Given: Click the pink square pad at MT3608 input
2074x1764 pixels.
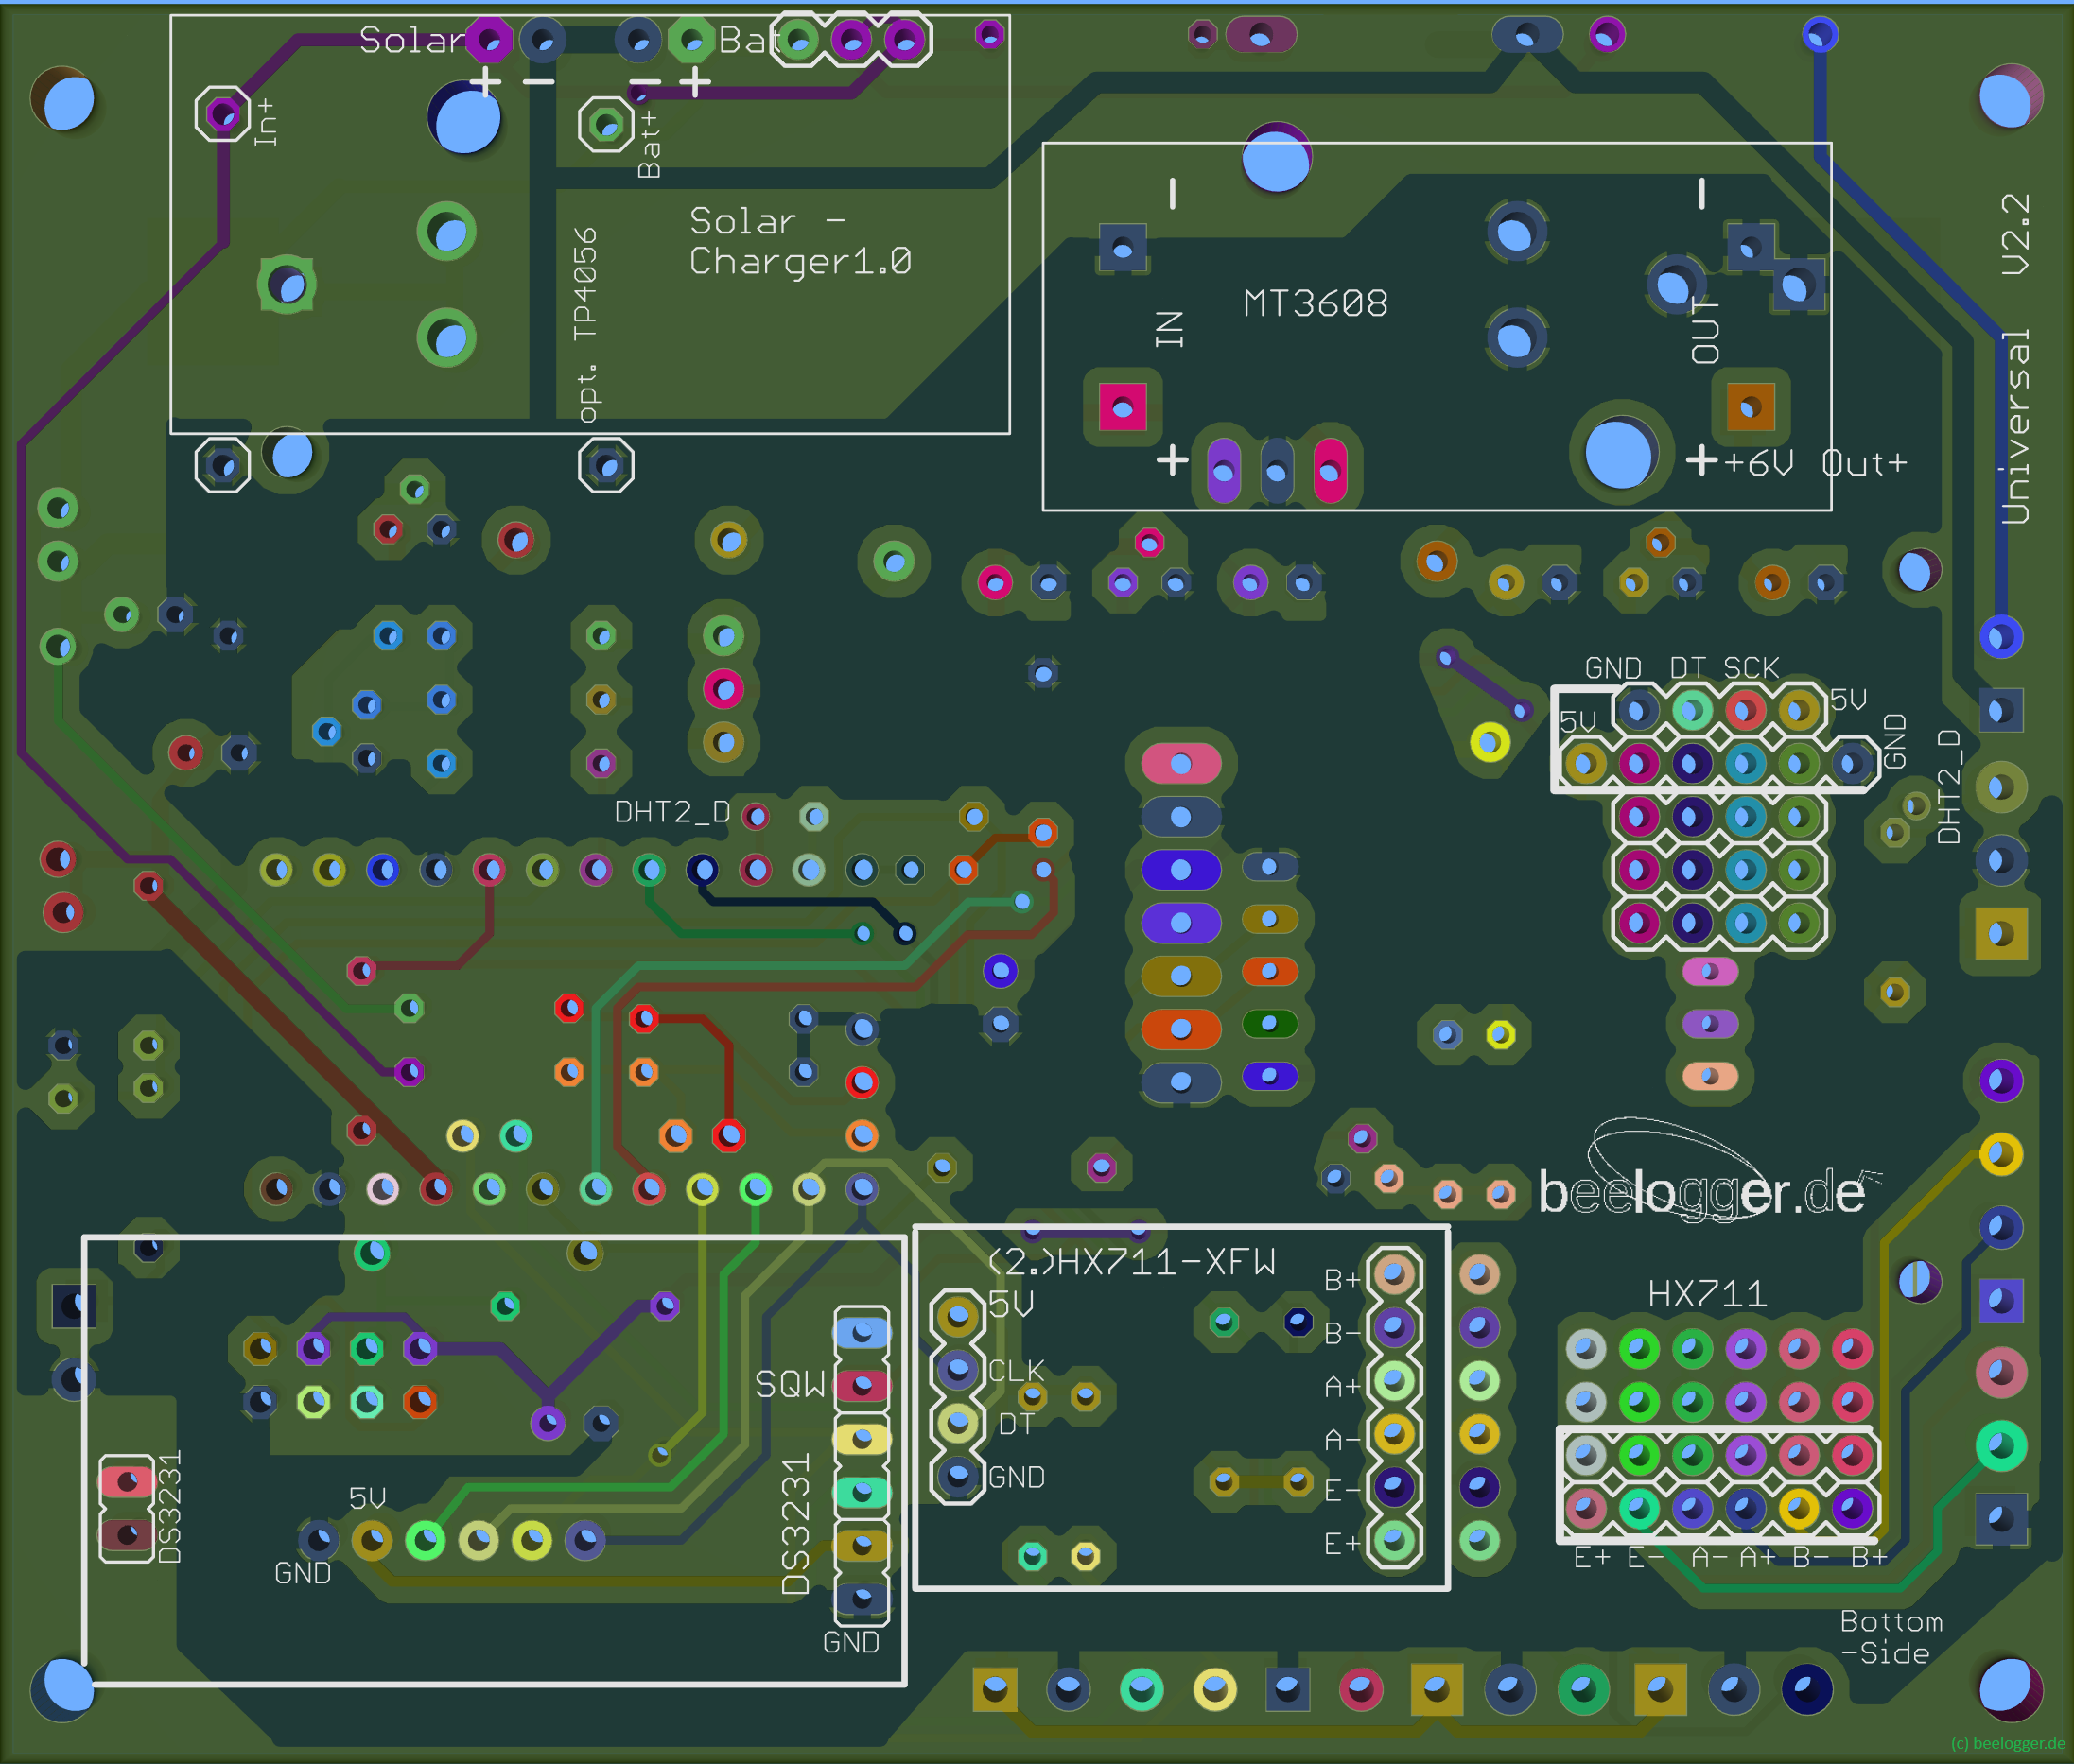Looking at the screenshot, I should click(x=1123, y=407).
